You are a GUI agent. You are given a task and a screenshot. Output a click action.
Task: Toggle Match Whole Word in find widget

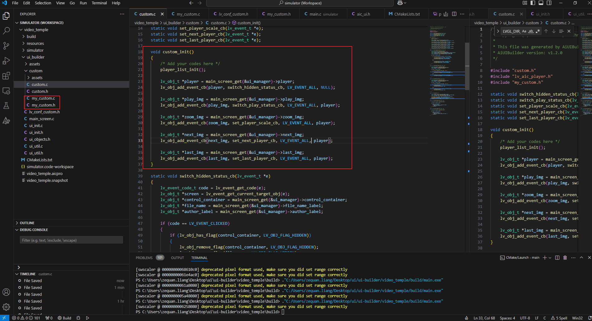click(531, 31)
